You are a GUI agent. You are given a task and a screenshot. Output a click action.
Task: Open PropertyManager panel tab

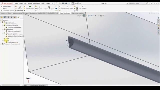[5, 17]
